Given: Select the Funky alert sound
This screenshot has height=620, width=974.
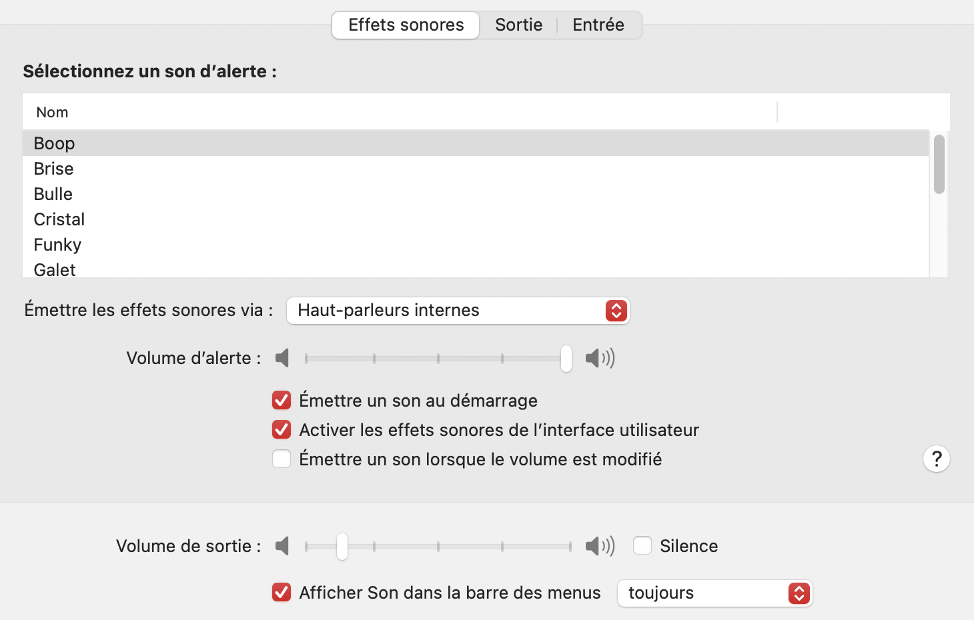Looking at the screenshot, I should pos(57,244).
